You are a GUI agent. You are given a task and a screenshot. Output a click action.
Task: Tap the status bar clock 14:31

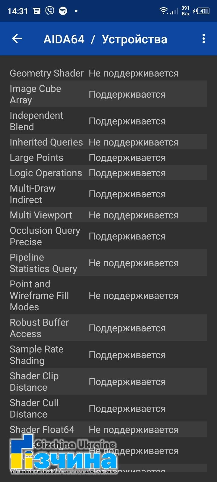tap(18, 11)
